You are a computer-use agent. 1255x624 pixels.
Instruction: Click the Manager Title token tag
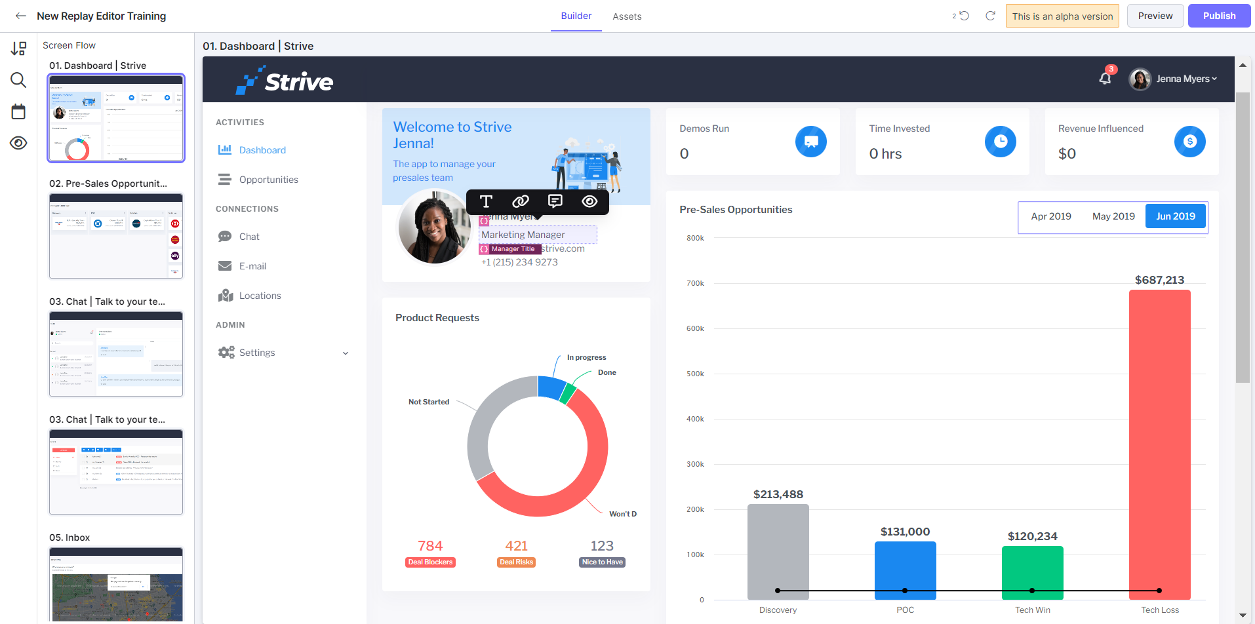click(509, 249)
